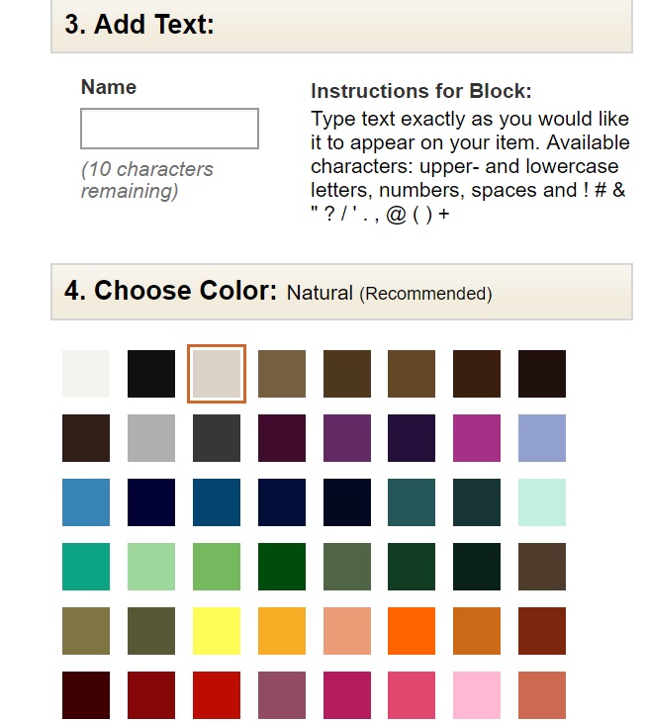Pick the bright orange color swatch
646x721 pixels.
point(412,631)
